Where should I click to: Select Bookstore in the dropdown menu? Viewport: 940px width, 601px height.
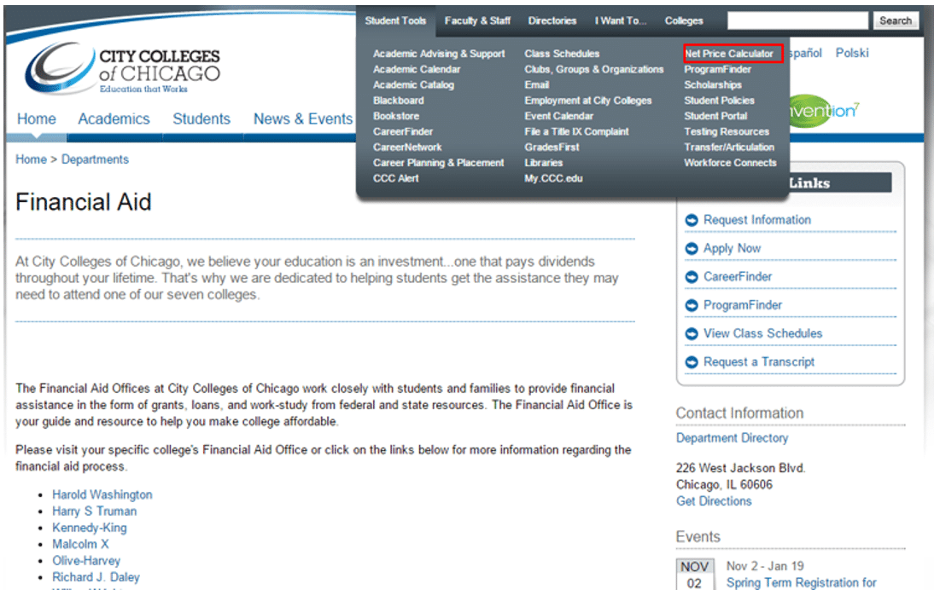coord(396,116)
